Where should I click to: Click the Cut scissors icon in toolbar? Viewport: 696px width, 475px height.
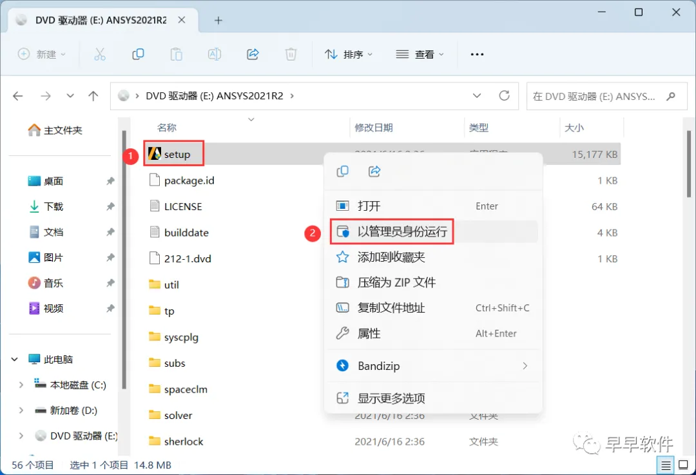point(100,55)
